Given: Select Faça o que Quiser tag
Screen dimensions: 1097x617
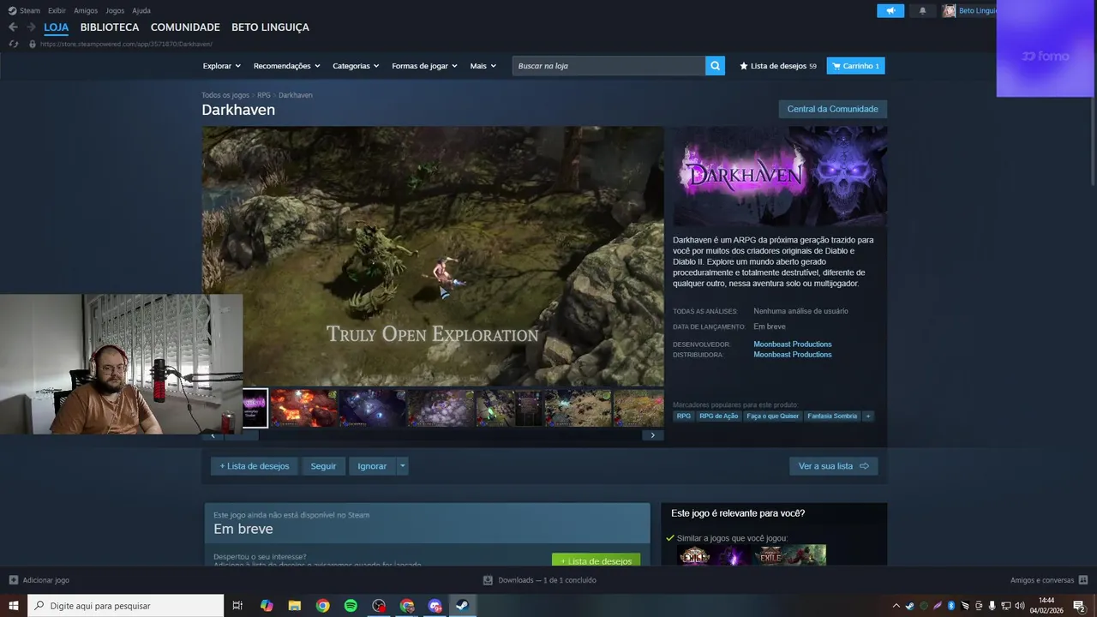Looking at the screenshot, I should click(773, 416).
